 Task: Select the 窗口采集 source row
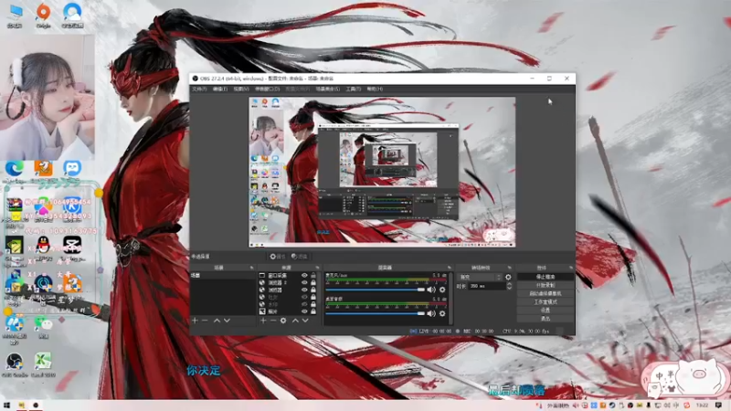pos(288,276)
